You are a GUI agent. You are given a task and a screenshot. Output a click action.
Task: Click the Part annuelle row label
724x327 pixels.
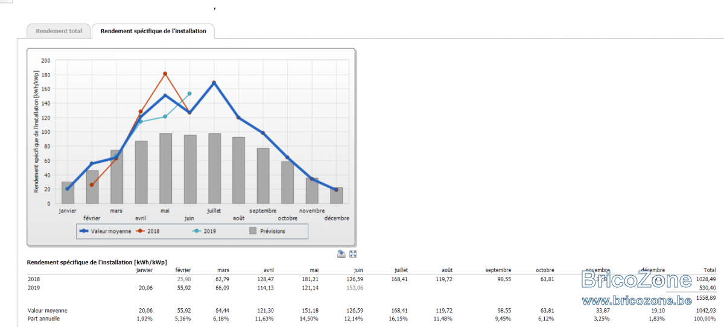[44, 318]
